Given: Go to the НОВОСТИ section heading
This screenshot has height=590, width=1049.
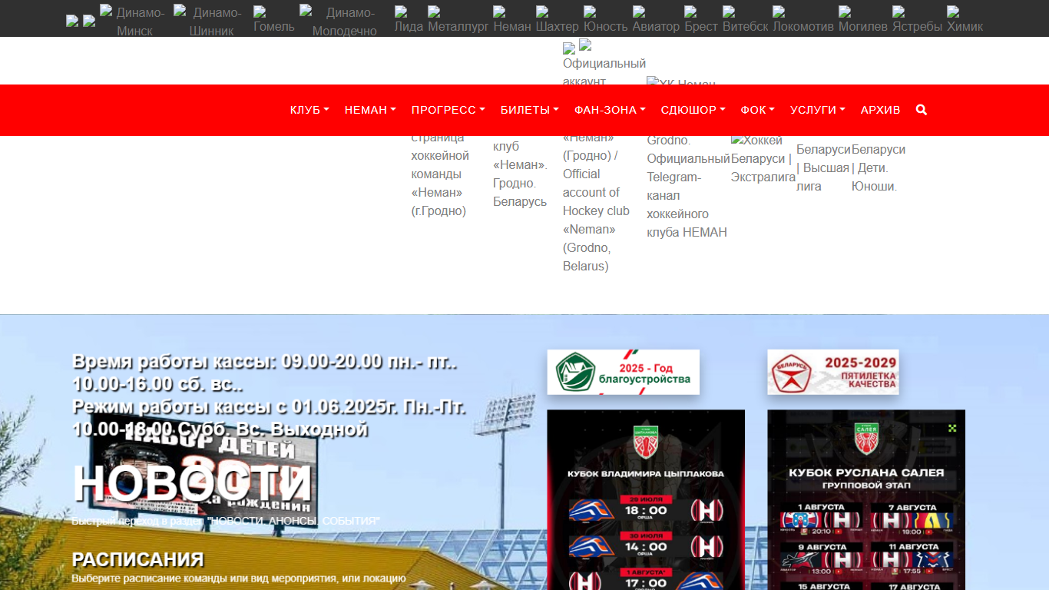Looking at the screenshot, I should [192, 484].
